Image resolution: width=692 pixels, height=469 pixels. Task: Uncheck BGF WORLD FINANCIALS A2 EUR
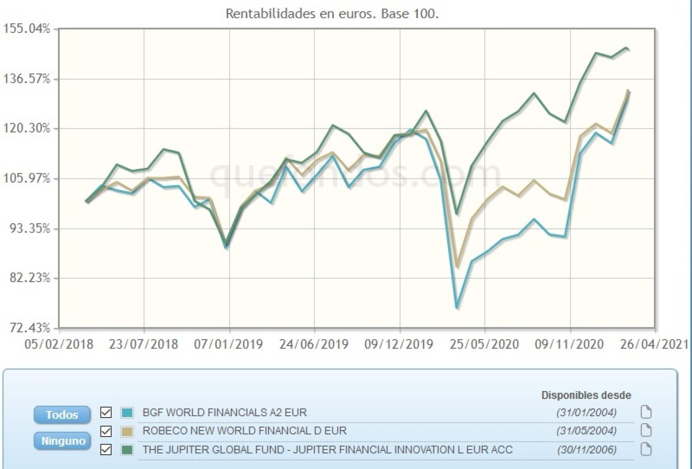click(105, 413)
